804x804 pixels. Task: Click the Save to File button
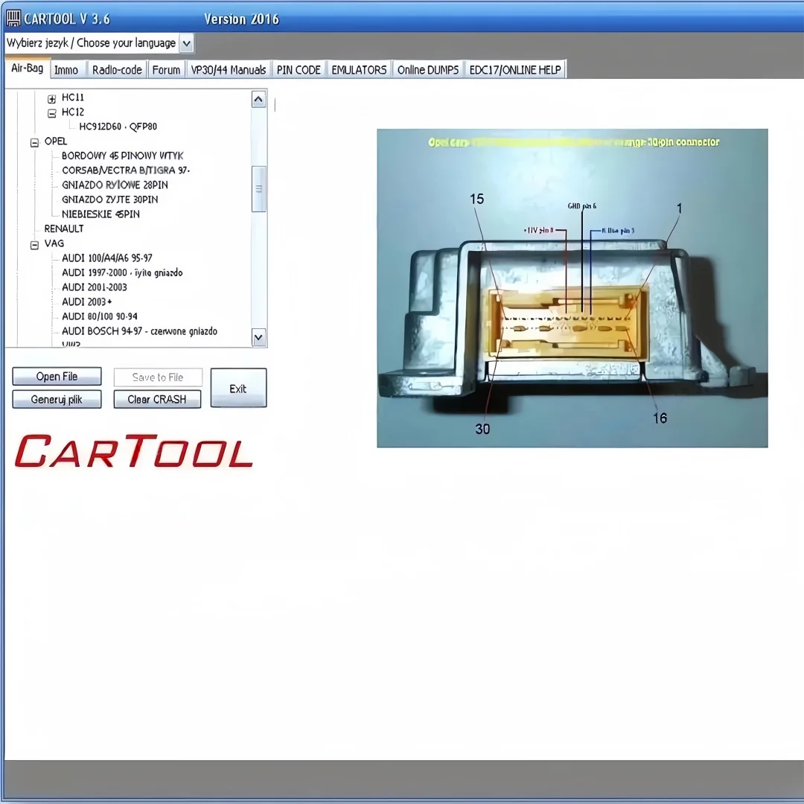[x=158, y=377]
